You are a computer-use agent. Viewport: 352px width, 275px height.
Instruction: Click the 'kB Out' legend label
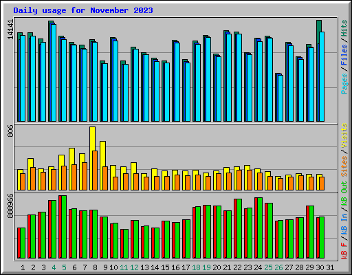coord(344,193)
